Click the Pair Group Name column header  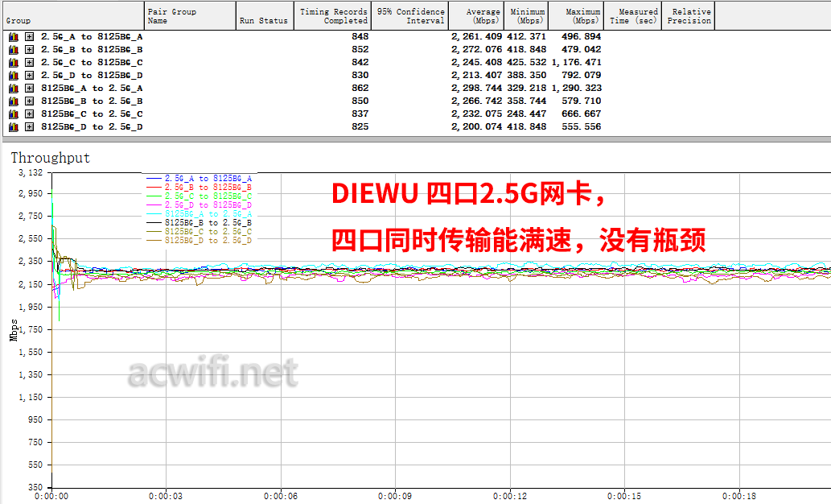point(190,15)
